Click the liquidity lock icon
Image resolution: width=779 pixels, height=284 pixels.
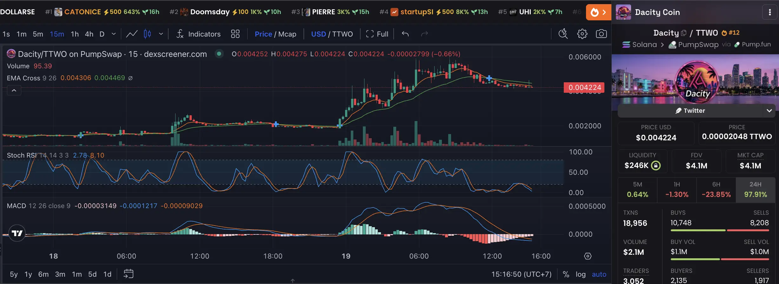tap(656, 166)
